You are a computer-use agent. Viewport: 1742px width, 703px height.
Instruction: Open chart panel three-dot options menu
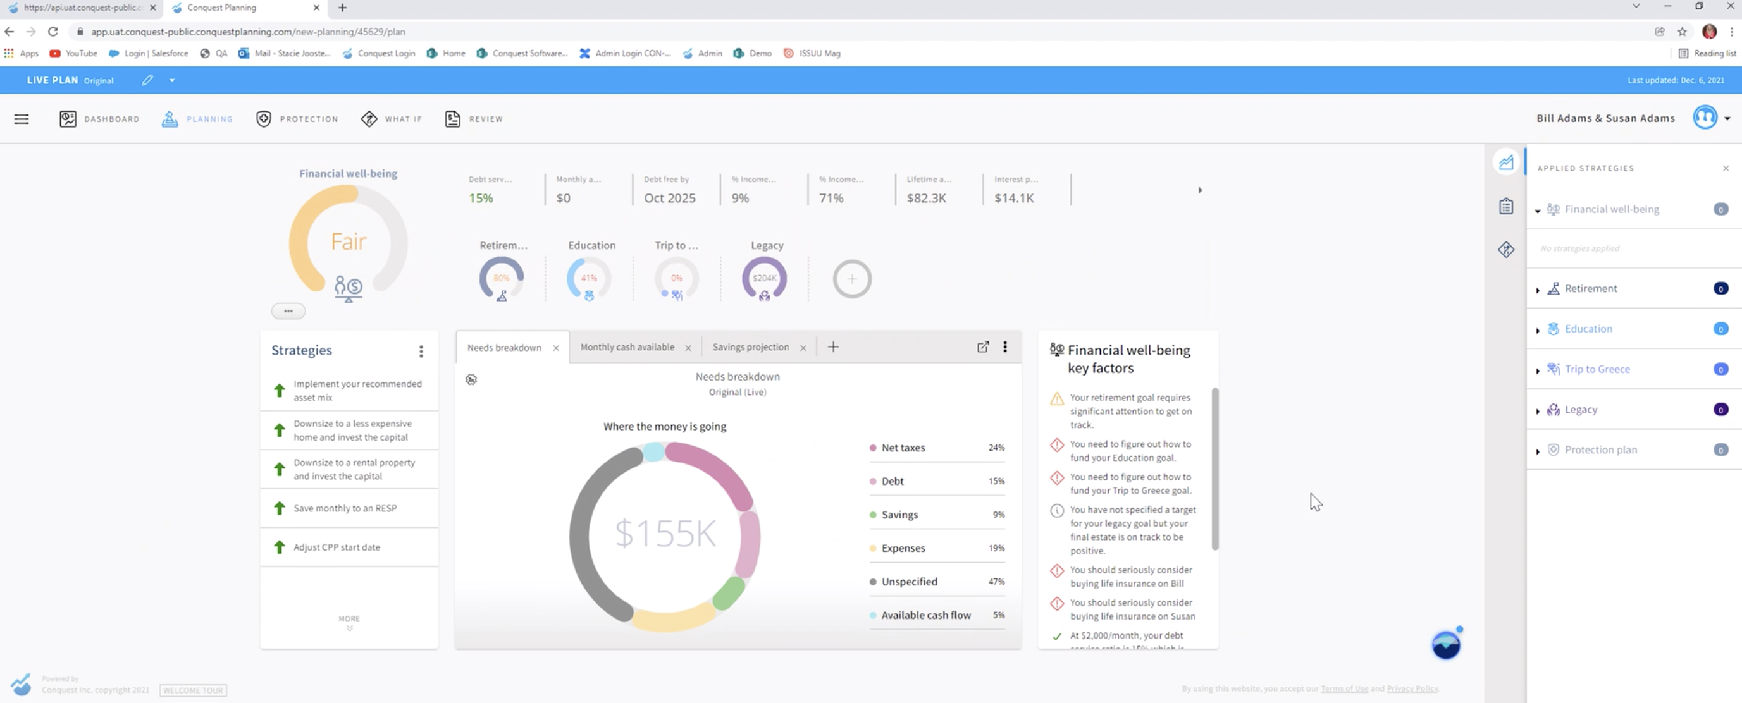tap(1005, 347)
